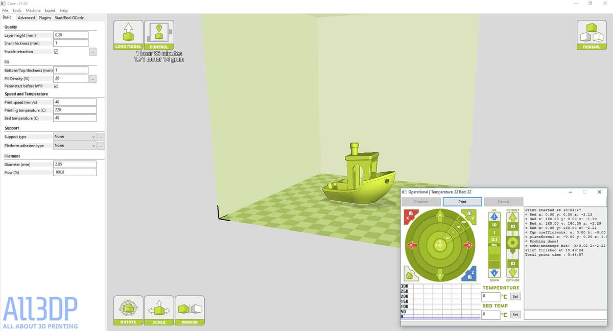Click the Bed Temp input in control window
Screen dimensions: 613x331
point(490,315)
